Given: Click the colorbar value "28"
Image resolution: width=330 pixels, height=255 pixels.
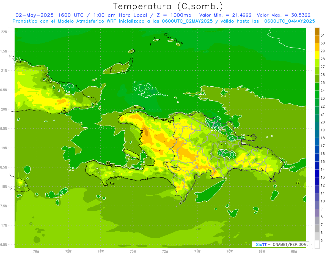Looking at the screenshot, I should [x=323, y=59].
